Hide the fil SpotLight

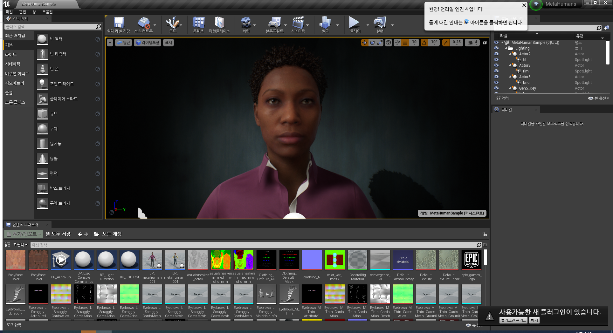[x=496, y=59]
